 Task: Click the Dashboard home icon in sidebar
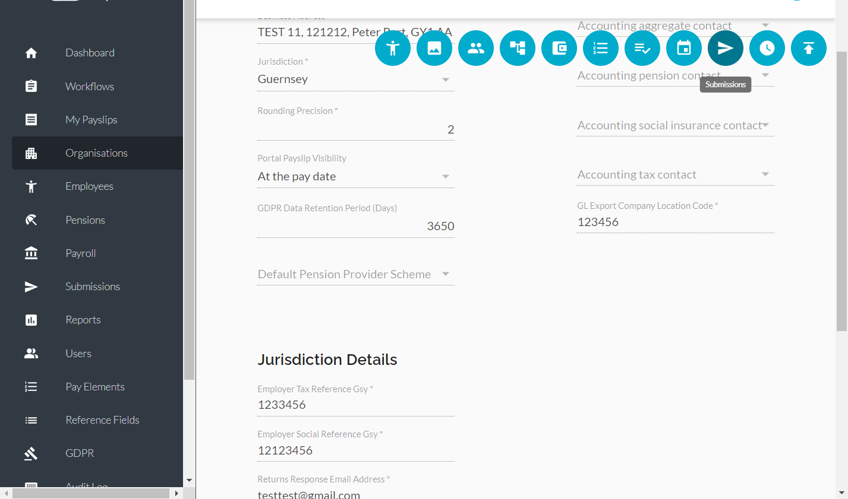point(31,53)
